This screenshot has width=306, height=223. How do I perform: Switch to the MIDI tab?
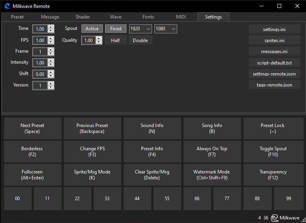[x=181, y=17]
